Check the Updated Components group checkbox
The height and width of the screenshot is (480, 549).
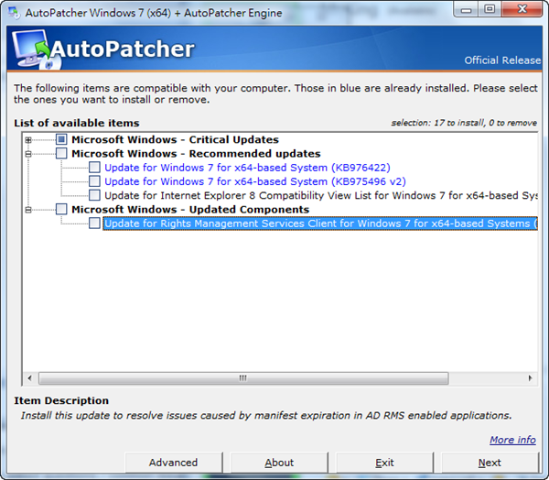[61, 210]
